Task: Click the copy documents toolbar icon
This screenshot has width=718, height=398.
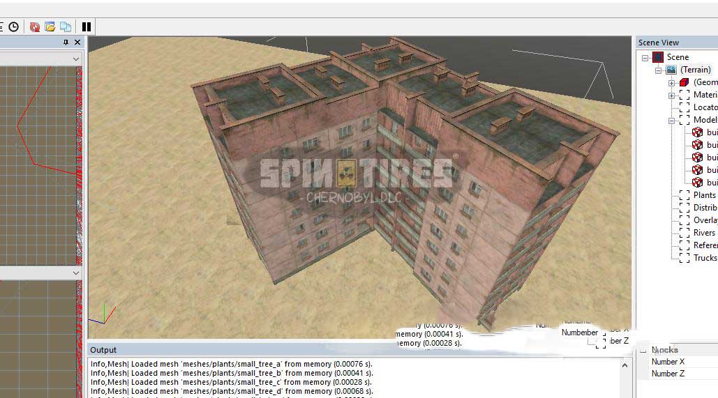Action: click(x=65, y=26)
